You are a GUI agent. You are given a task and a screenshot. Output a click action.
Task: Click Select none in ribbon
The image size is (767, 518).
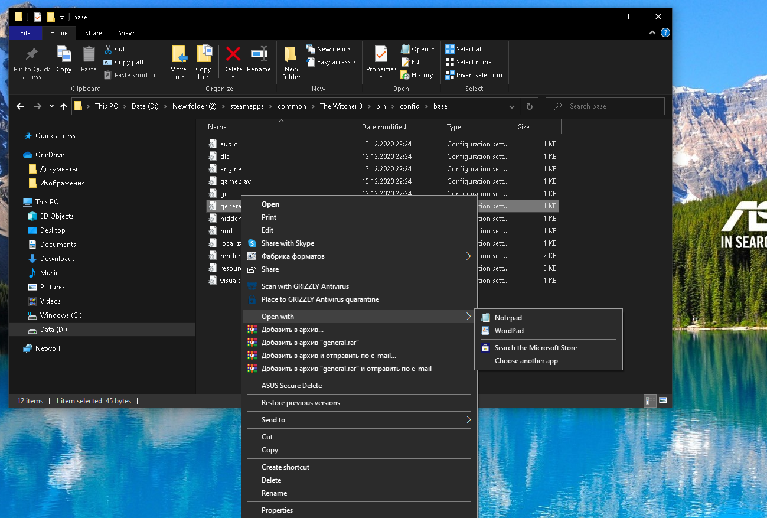coord(468,62)
